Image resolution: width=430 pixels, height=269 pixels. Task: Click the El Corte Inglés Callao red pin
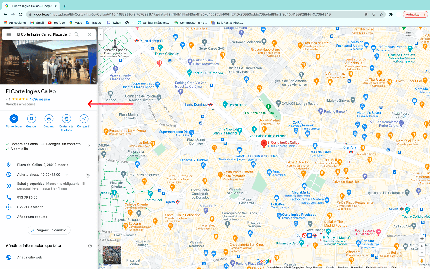pyautogui.click(x=264, y=144)
